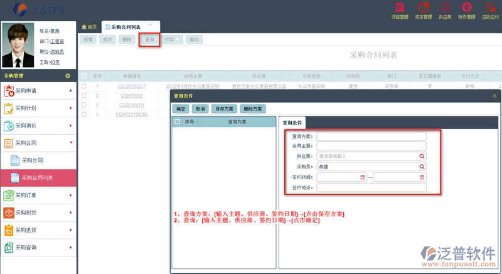502x274 pixels.
Task: Click the 泛普软件 logo
Action: (39, 9)
